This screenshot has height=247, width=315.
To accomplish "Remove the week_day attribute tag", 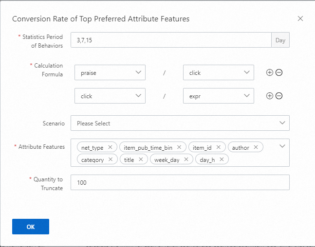I will pyautogui.click(x=186, y=159).
